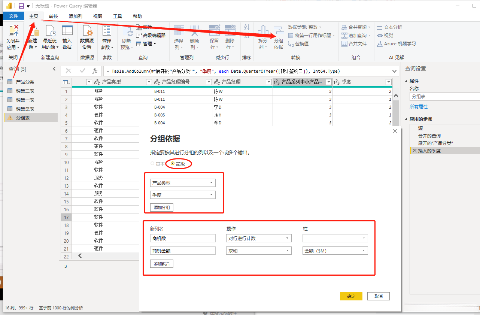
Task: Click the 添加分组 button
Action: [162, 208]
